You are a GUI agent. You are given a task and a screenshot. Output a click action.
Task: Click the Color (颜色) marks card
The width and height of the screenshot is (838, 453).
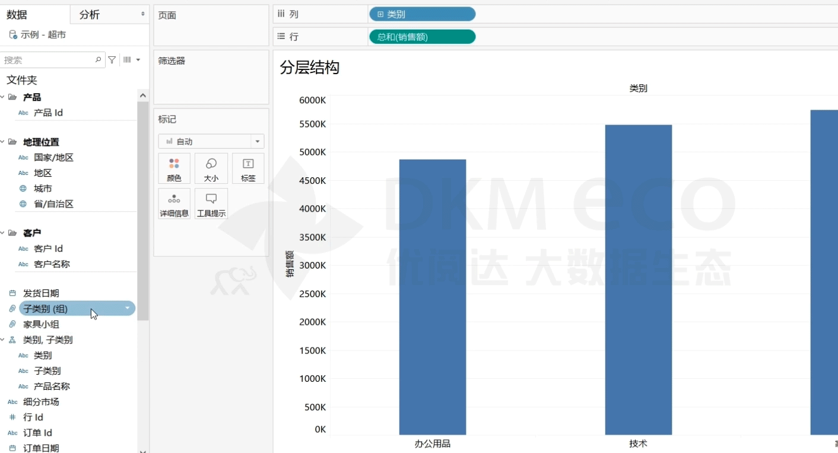click(174, 168)
